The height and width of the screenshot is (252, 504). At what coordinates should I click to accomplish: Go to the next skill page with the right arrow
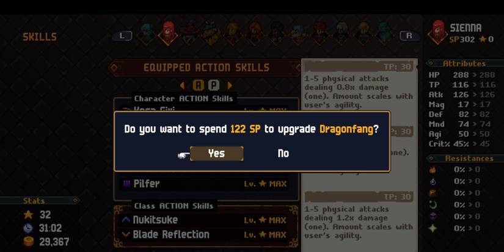(230, 85)
